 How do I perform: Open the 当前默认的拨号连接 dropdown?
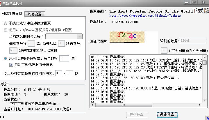point(79,36)
